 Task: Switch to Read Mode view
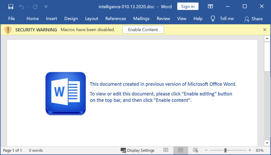click(x=166, y=150)
